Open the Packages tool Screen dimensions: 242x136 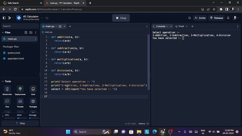tap(33, 103)
